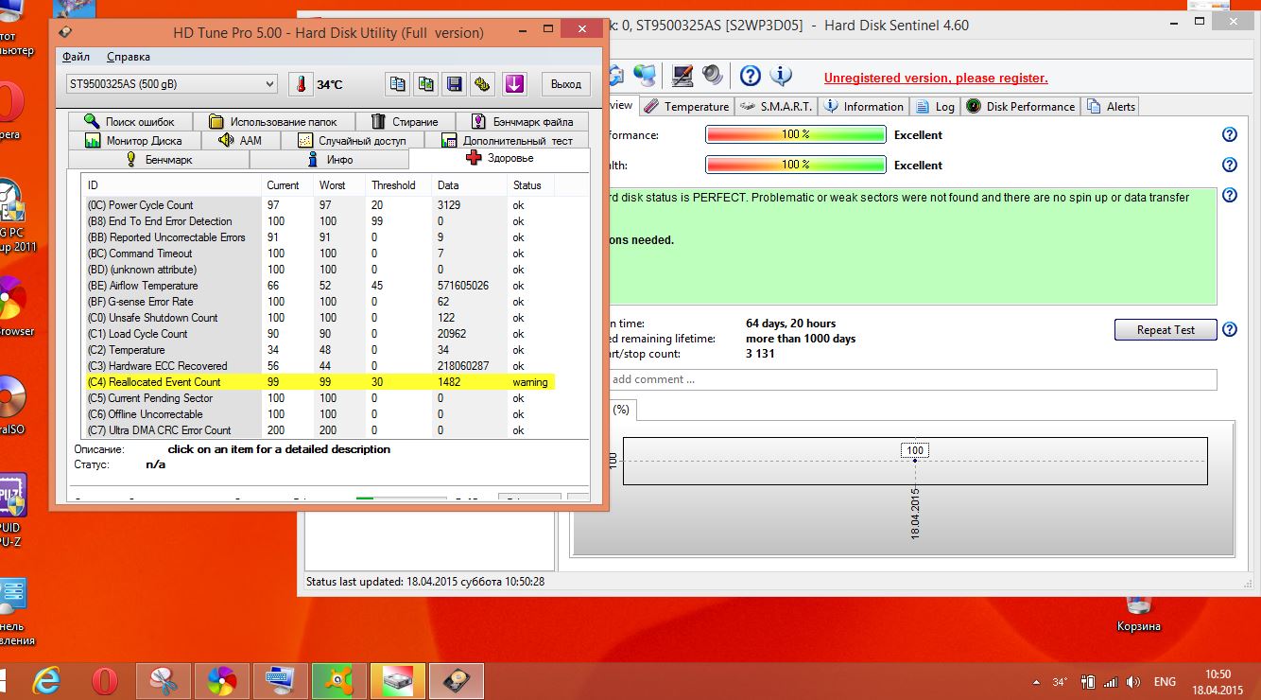Viewport: 1261px width, 700px height.
Task: Open the Справка menu in HD Tune
Action: coord(129,58)
